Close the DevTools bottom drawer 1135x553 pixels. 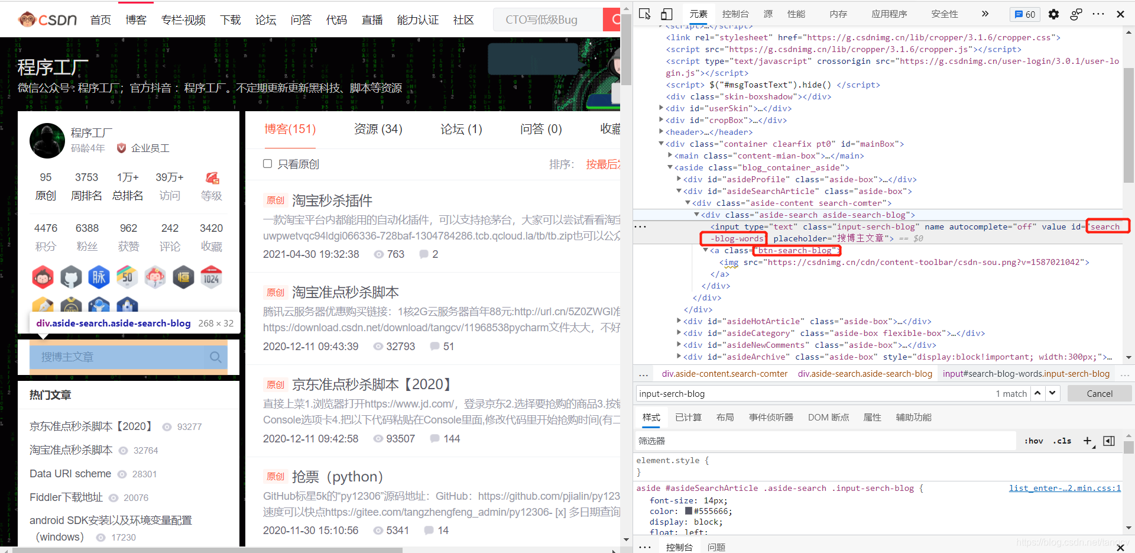[1120, 547]
